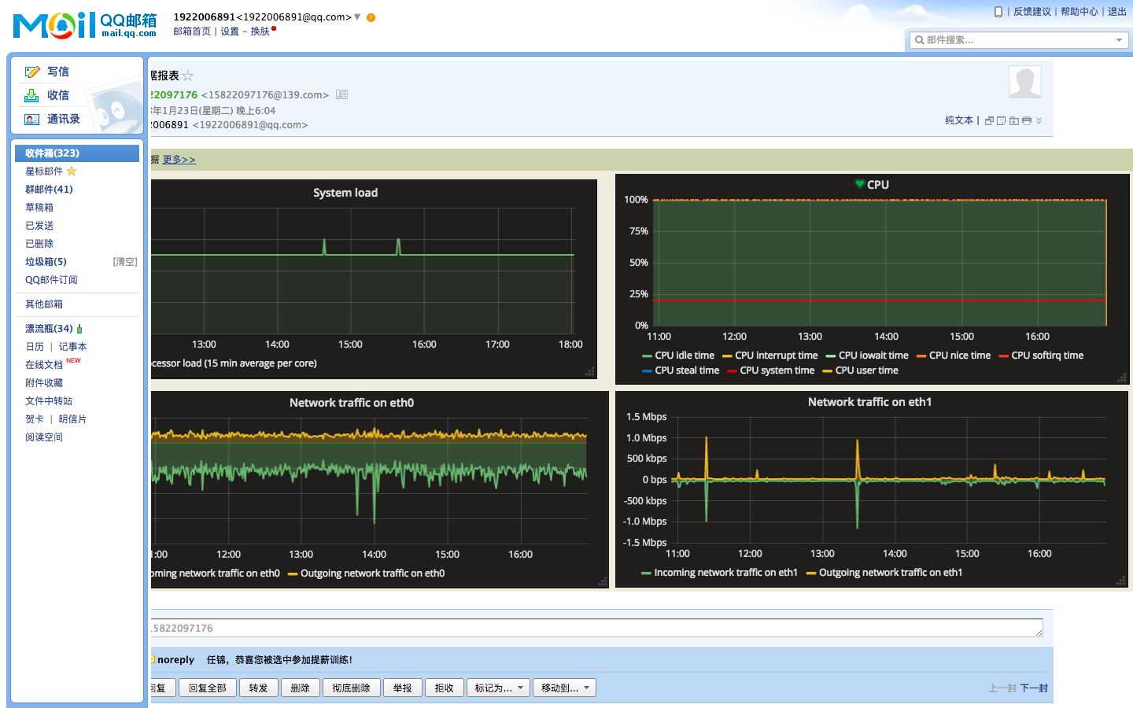This screenshot has height=708, width=1133.
Task: Click resize handle of CPU chart
Action: pyautogui.click(x=1122, y=378)
